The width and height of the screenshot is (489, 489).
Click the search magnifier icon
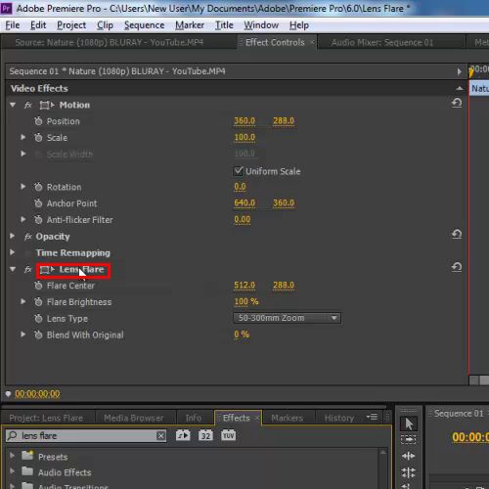tap(13, 435)
